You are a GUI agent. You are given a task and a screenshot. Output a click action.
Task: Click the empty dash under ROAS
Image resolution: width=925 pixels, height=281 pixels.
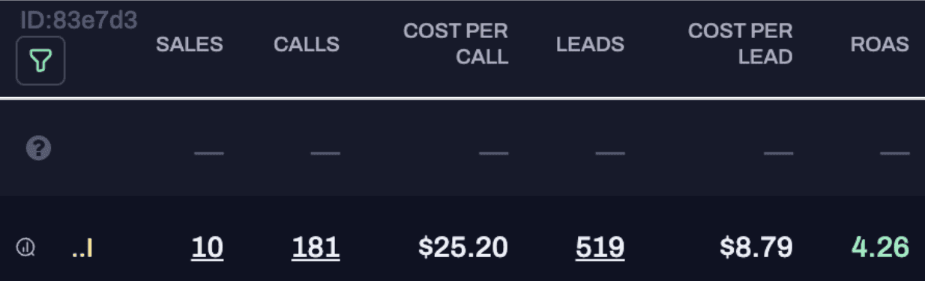tap(895, 153)
